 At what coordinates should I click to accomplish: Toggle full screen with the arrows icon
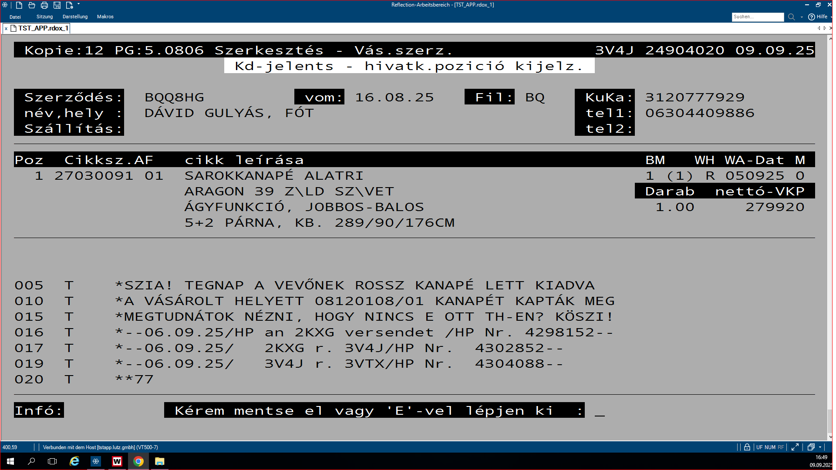pos(795,447)
